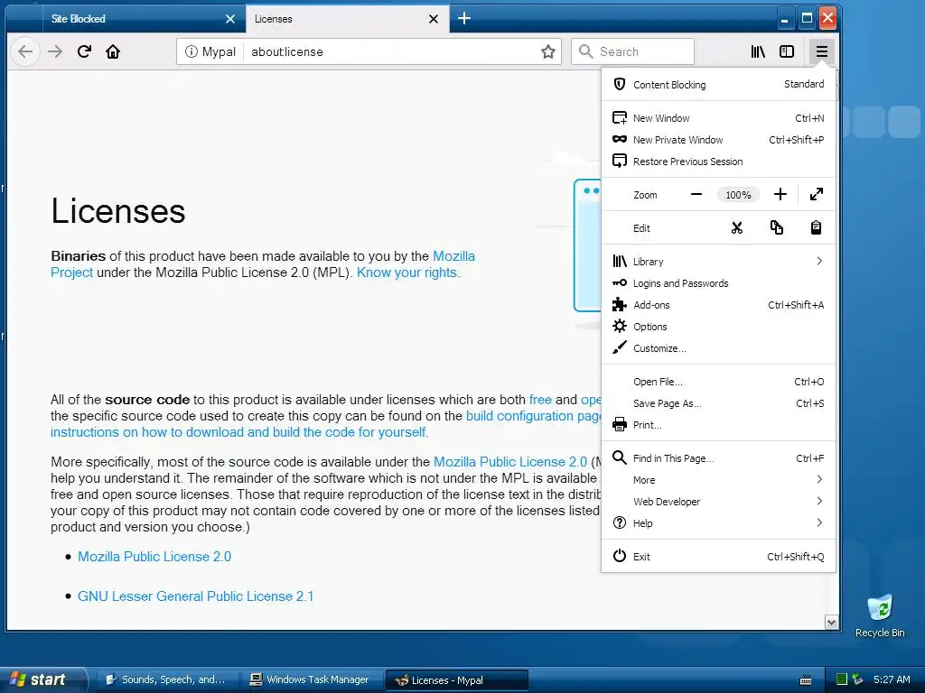Enter full screen via arrows icon
Image resolution: width=925 pixels, height=693 pixels.
817,195
